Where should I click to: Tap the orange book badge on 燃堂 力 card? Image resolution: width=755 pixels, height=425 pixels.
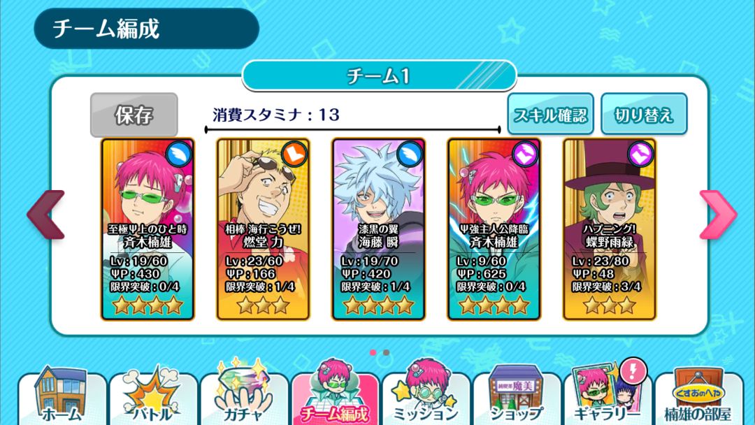[x=295, y=154]
